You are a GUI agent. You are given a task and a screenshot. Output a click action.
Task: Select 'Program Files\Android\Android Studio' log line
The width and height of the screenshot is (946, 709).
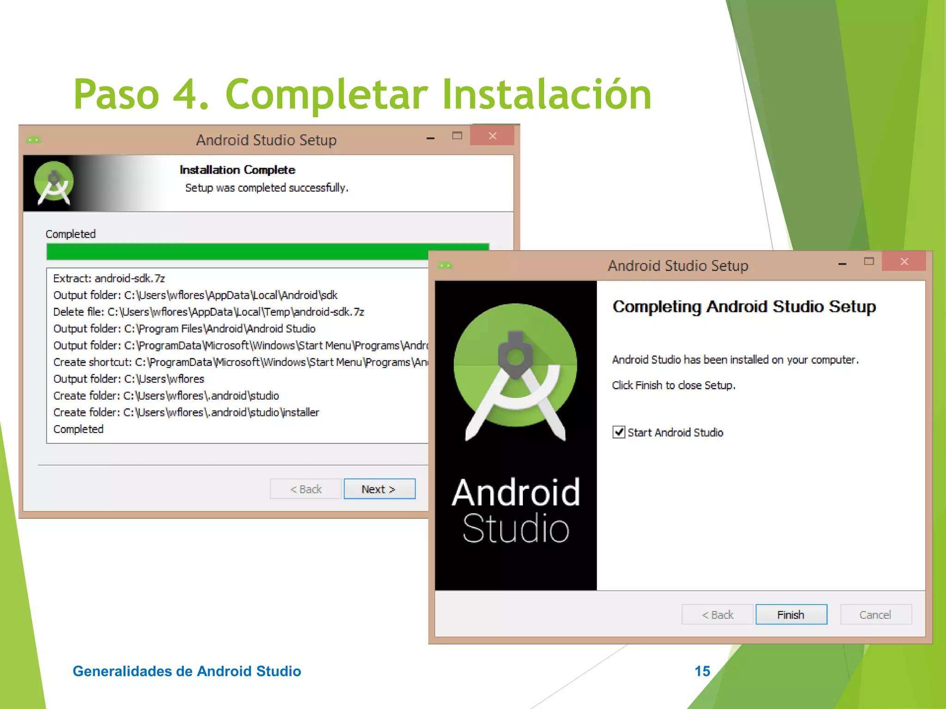[184, 329]
